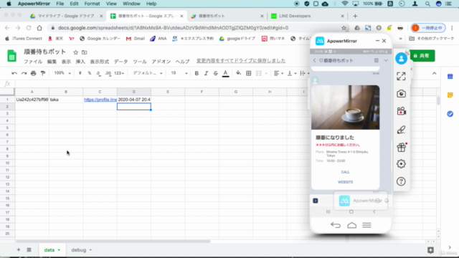Tap the phone home button
The image size is (459, 258).
352,225
